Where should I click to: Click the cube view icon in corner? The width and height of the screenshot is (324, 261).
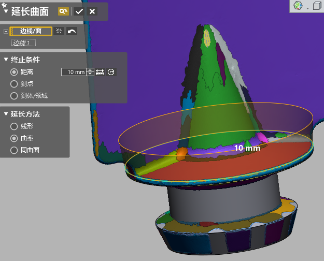click(316, 6)
